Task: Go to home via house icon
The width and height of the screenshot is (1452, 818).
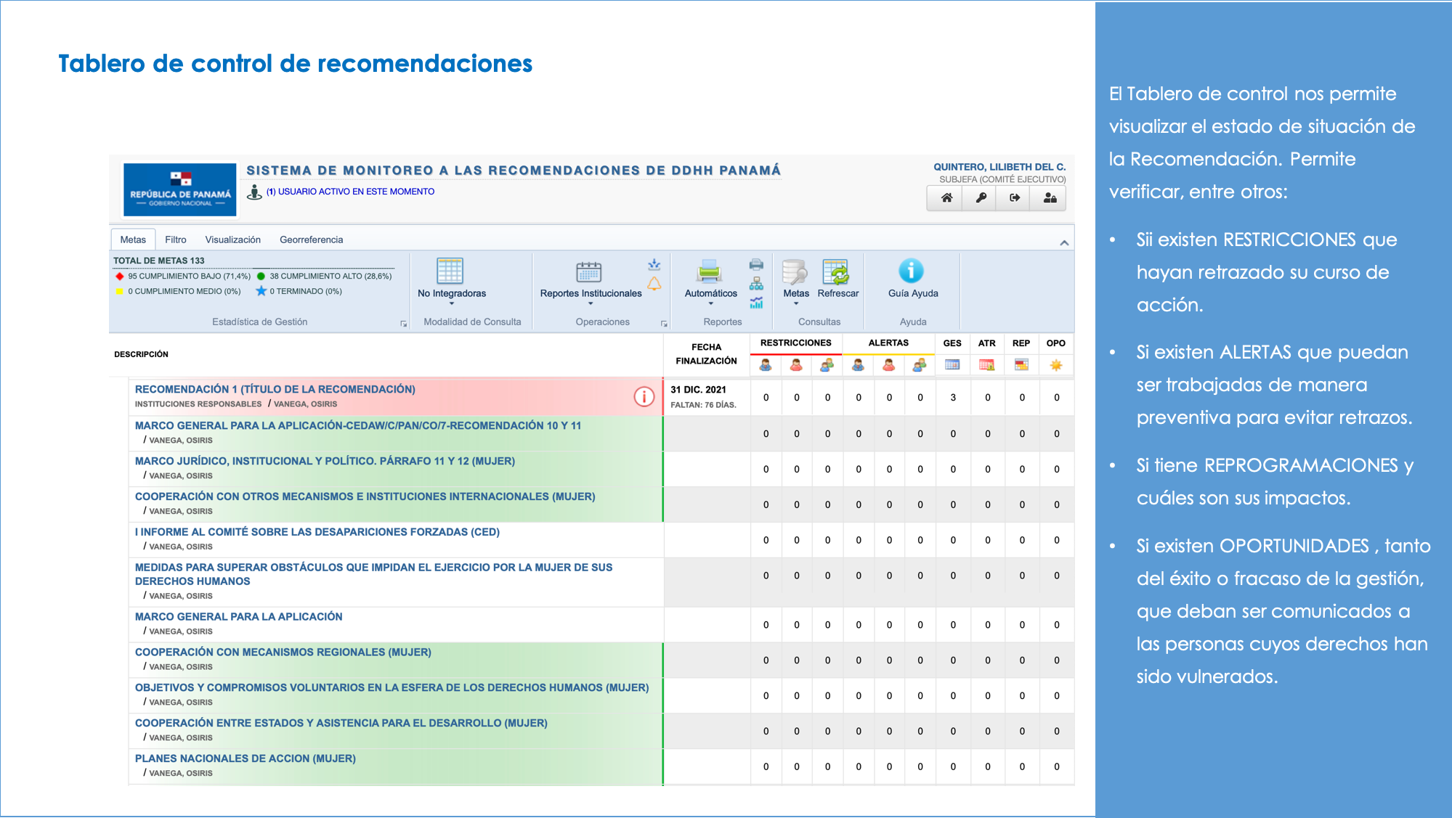Action: click(946, 197)
